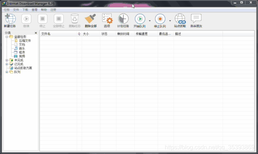
Task: Select the 压缩文件 category
Action: [25, 41]
